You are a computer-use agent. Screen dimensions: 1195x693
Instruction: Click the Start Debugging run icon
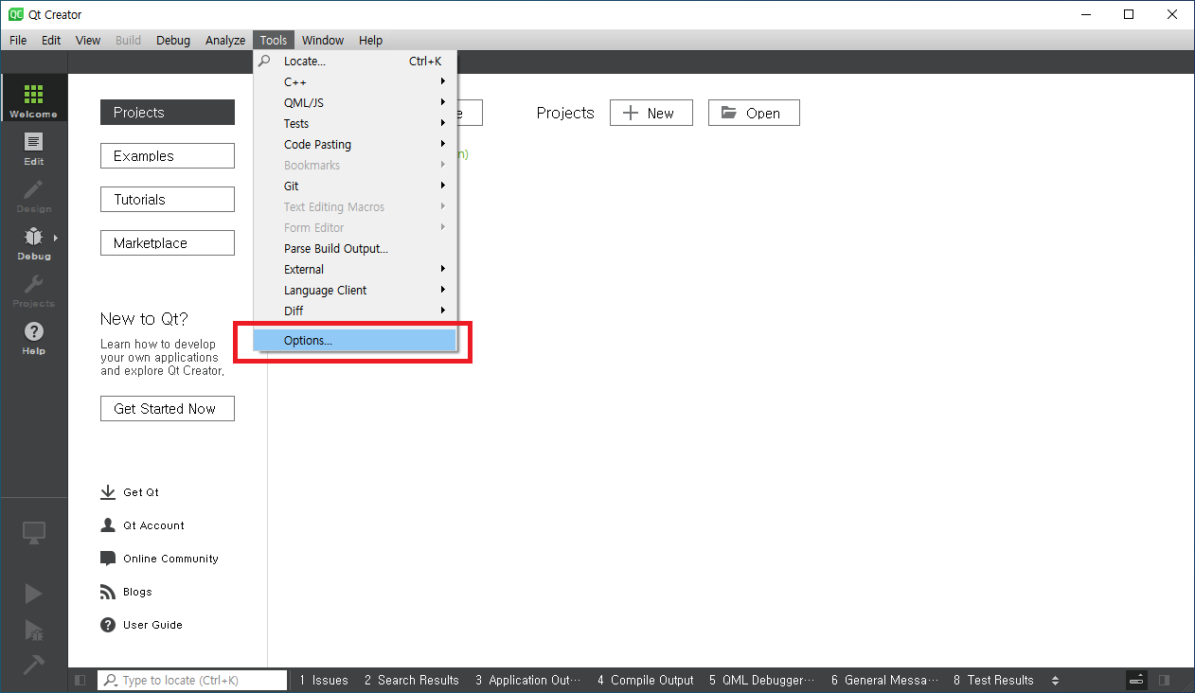point(33,630)
